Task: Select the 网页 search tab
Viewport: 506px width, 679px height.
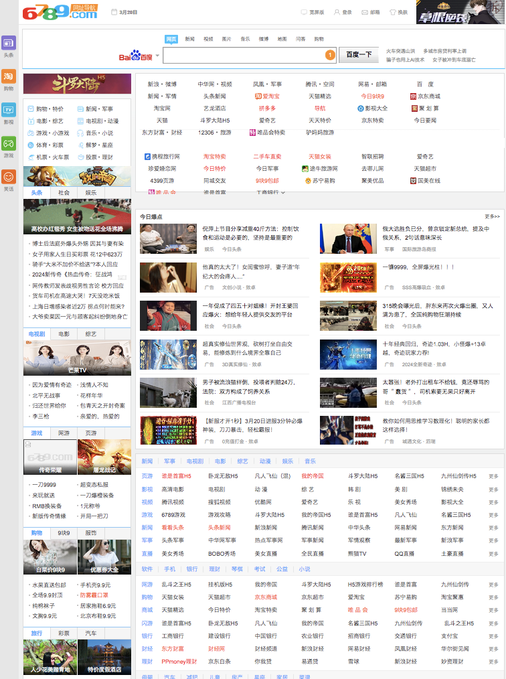Action: [171, 39]
